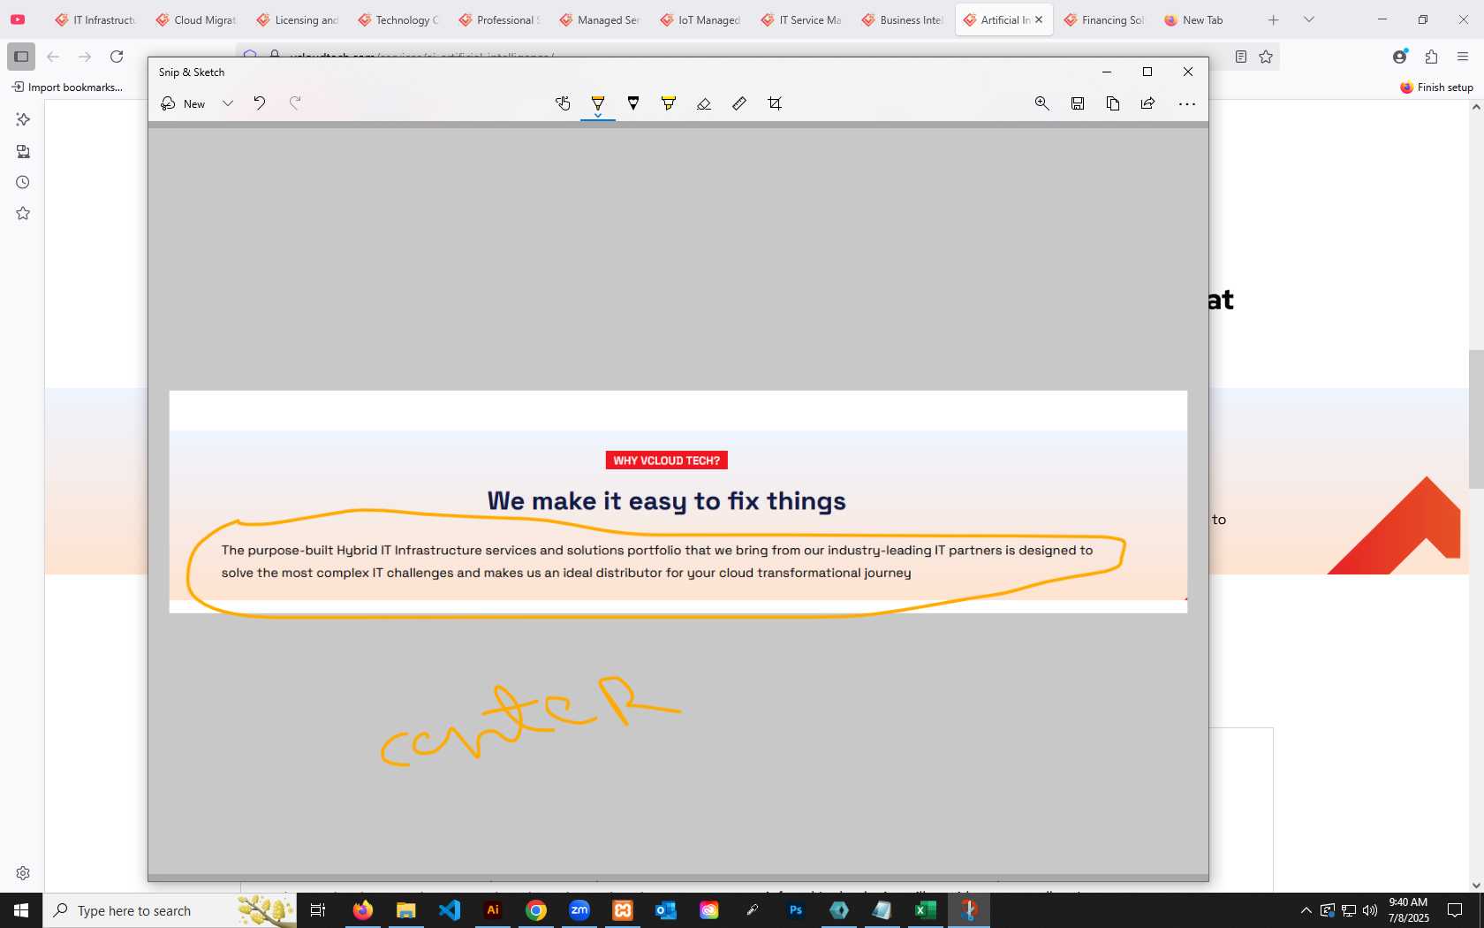The image size is (1484, 928).
Task: Click volume icon in system tray
Action: click(1370, 910)
